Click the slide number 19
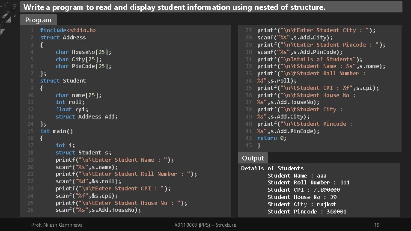Viewport: 411px width, 231px height. point(377,225)
